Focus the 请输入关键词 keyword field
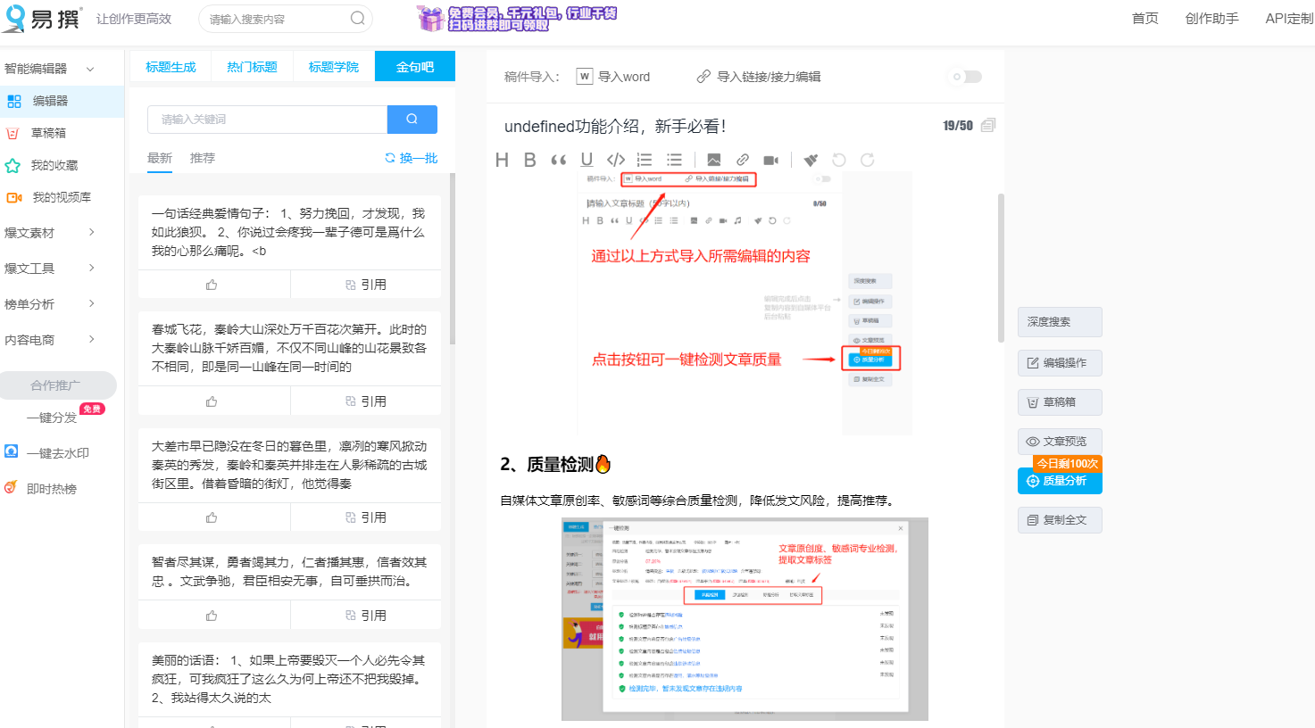The height and width of the screenshot is (728, 1315). (x=267, y=120)
